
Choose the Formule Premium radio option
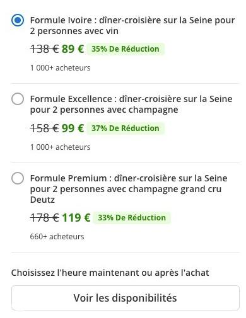[x=18, y=178]
